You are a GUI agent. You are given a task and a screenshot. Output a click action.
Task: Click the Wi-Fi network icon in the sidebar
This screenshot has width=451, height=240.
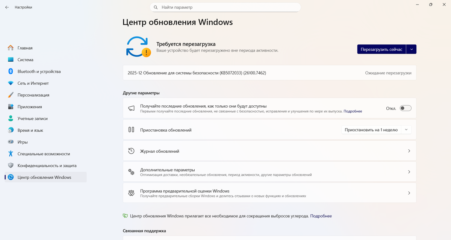pos(11,83)
